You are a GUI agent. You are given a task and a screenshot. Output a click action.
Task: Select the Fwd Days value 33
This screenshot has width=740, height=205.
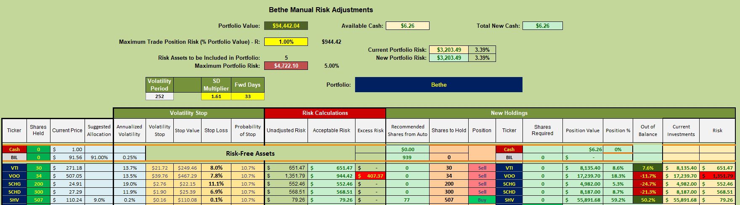[x=248, y=96]
